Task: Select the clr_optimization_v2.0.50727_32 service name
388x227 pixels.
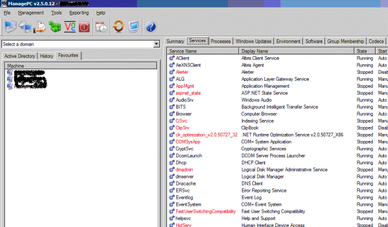Action: click(206, 135)
